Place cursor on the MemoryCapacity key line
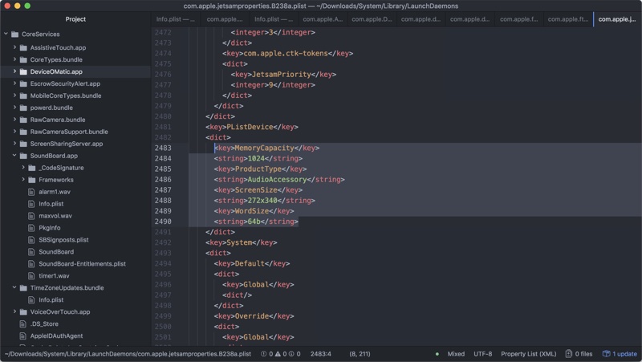Image resolution: width=642 pixels, height=362 pixels. 266,148
